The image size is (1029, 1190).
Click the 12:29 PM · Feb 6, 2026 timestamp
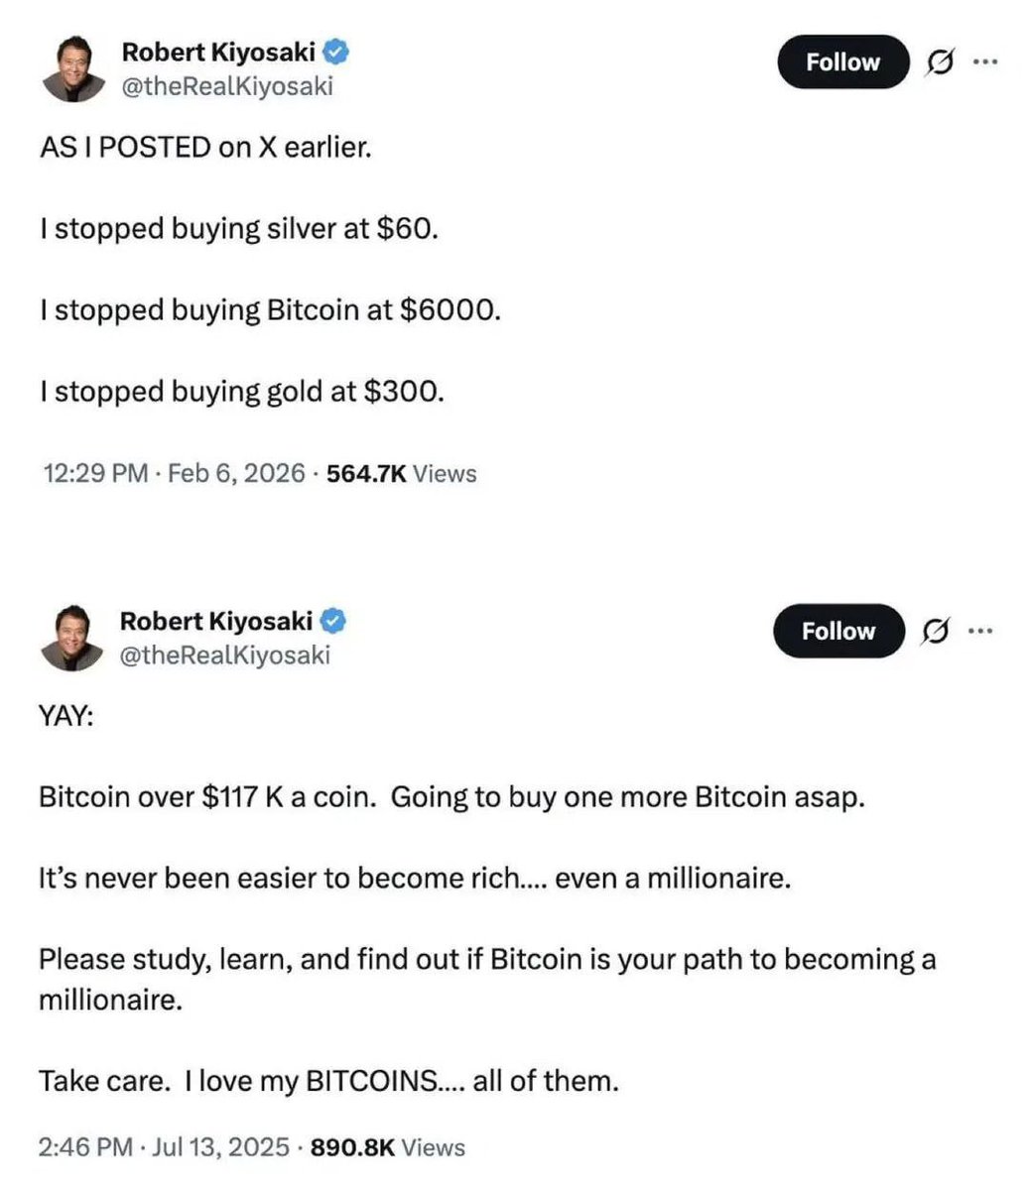point(175,473)
